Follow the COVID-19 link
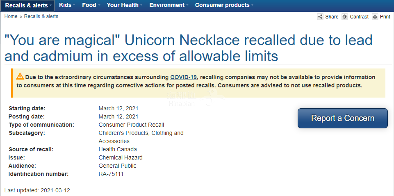394x196 pixels. point(183,77)
